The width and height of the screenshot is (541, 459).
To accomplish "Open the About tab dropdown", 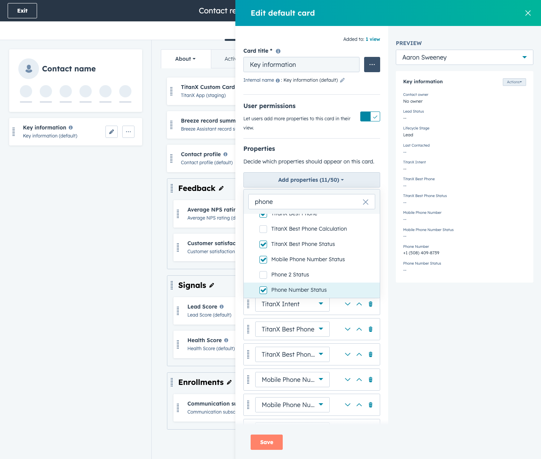I will coord(186,59).
